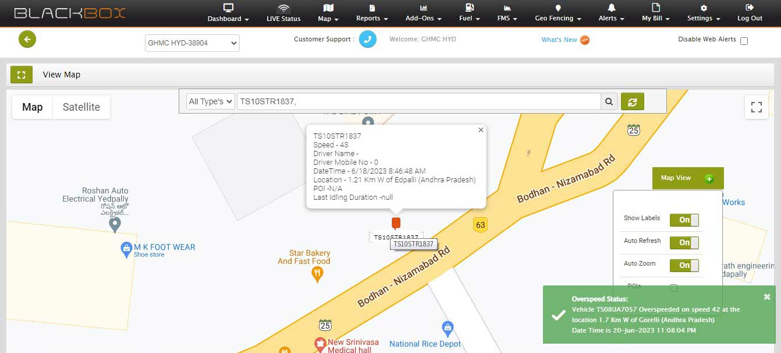Switch to Satellite map view

(x=81, y=107)
